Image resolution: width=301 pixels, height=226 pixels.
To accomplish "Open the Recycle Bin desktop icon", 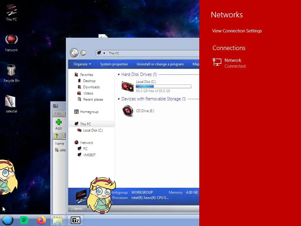I will [11, 73].
